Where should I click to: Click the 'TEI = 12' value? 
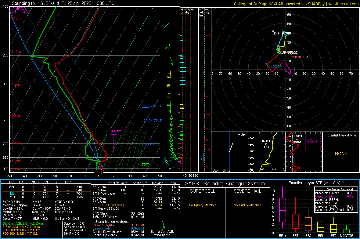point(60,205)
